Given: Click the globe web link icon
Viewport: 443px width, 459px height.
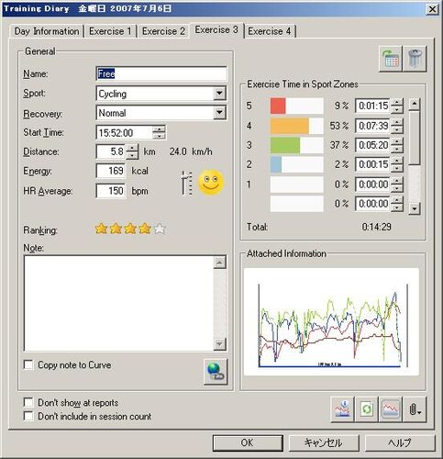Looking at the screenshot, I should 216,372.
